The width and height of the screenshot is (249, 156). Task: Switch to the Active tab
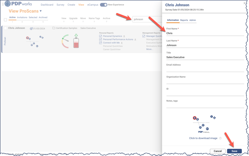click(x=12, y=17)
